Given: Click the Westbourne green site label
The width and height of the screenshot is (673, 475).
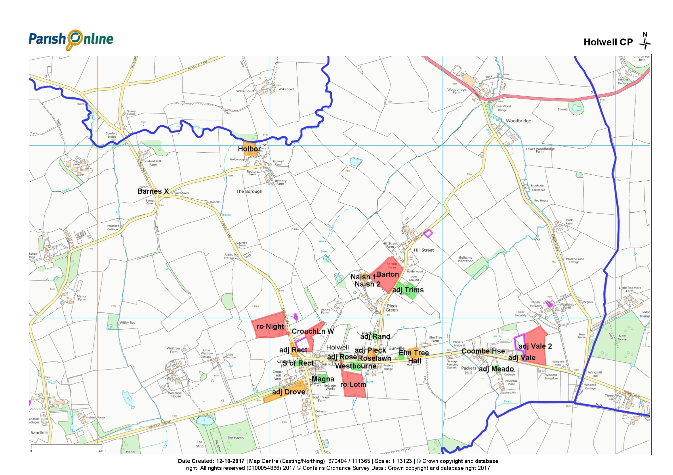Looking at the screenshot, I should [356, 366].
